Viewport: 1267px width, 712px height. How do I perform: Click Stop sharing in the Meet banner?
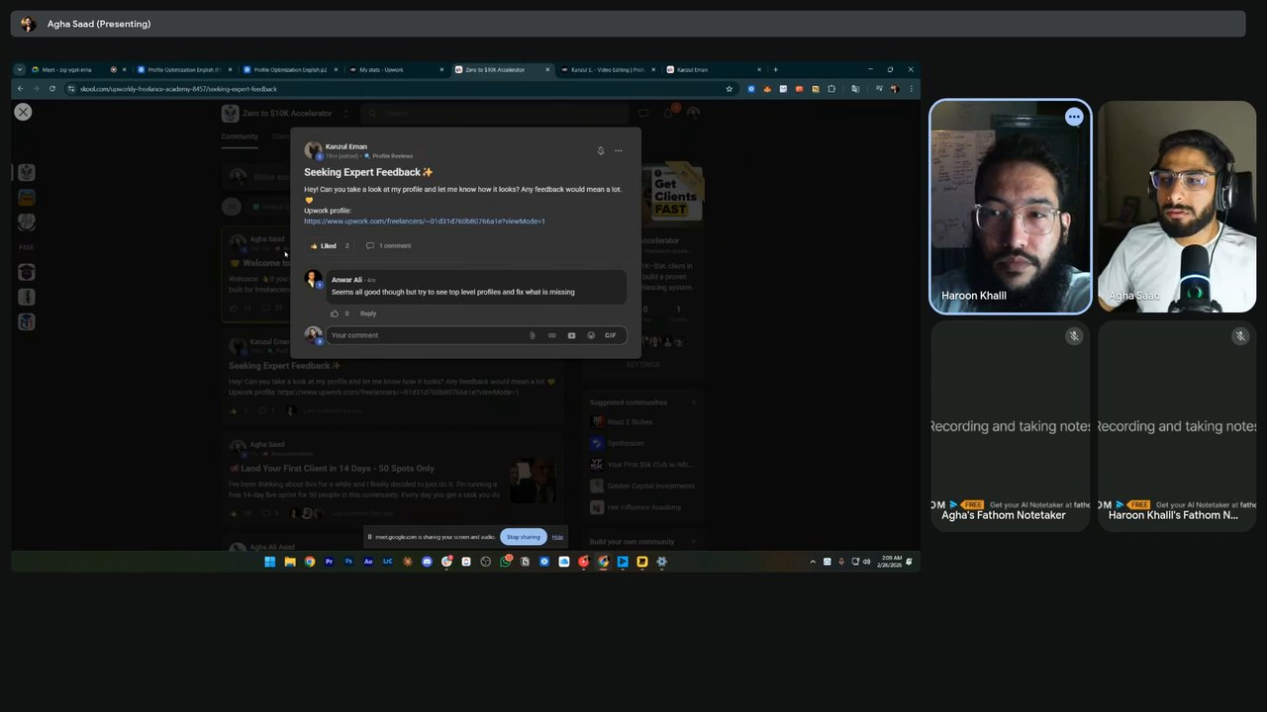pyautogui.click(x=523, y=537)
